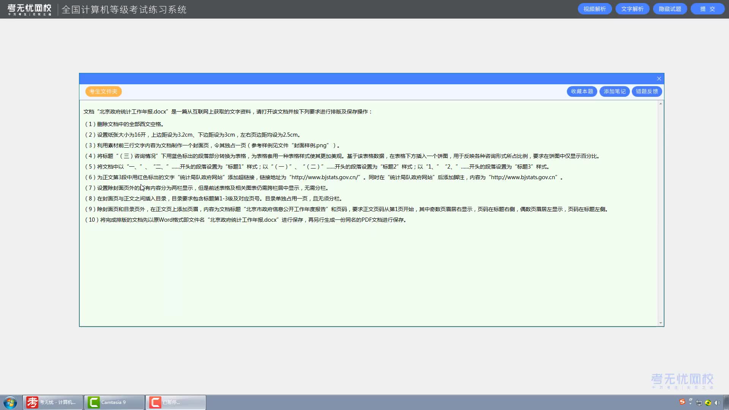Open the volume speaker tray icon

[x=717, y=403]
